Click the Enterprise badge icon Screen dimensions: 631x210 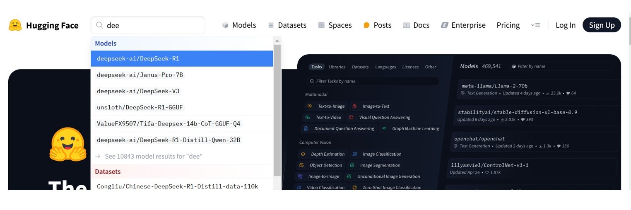coord(445,25)
